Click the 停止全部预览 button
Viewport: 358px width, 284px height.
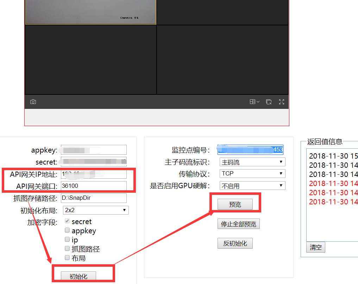(239, 224)
